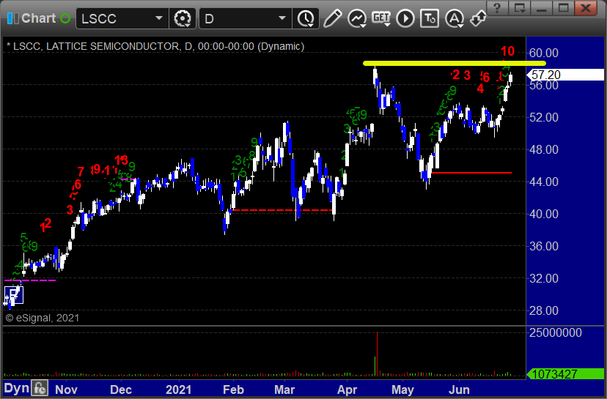Click the text tool T icon
This screenshot has width=607, height=399.
tap(430, 18)
